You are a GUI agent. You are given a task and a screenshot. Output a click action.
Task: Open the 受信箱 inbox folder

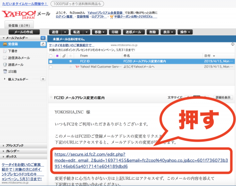coord(13,44)
